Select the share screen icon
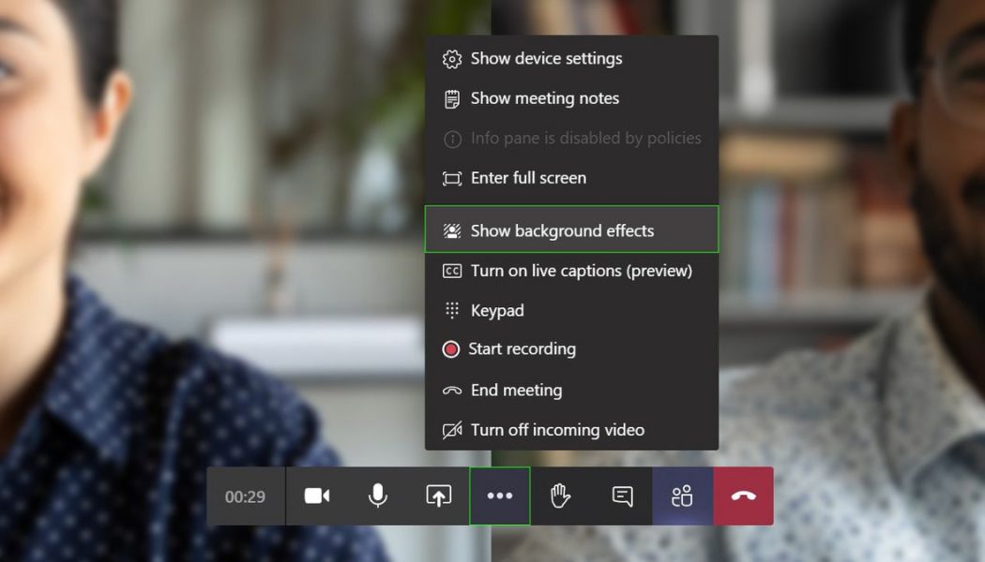This screenshot has height=562, width=985. (x=439, y=496)
